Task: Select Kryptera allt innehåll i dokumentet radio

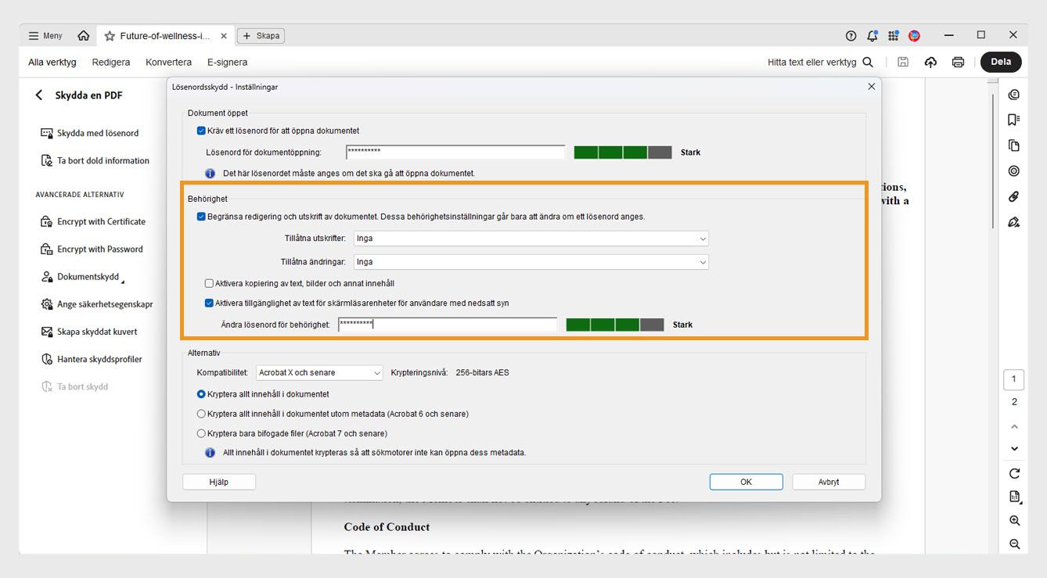Action: pyautogui.click(x=201, y=394)
